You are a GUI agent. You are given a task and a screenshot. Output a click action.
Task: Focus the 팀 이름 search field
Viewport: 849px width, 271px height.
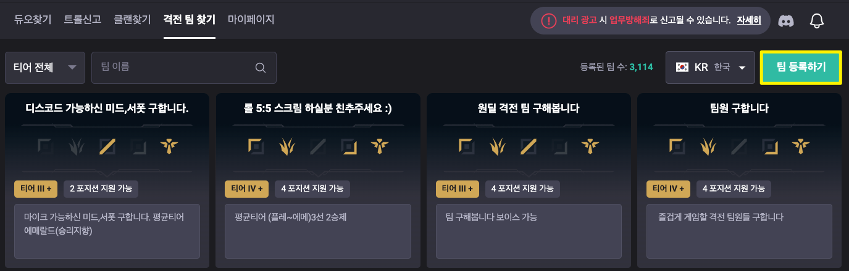[184, 67]
